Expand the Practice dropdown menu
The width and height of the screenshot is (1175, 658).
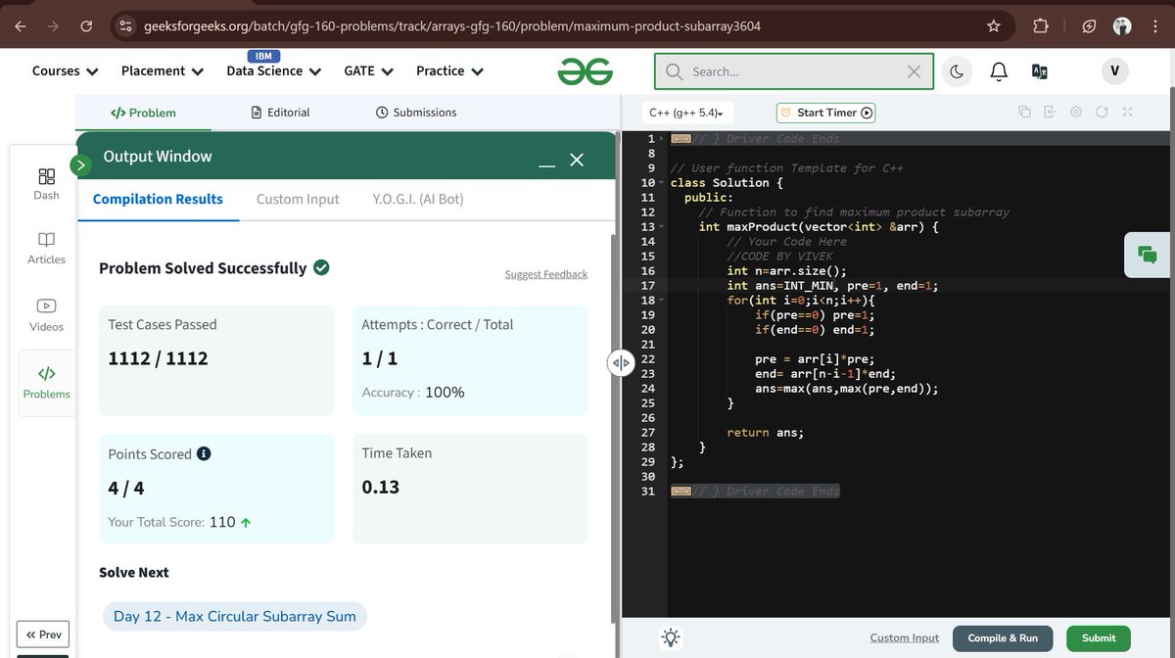coord(450,71)
